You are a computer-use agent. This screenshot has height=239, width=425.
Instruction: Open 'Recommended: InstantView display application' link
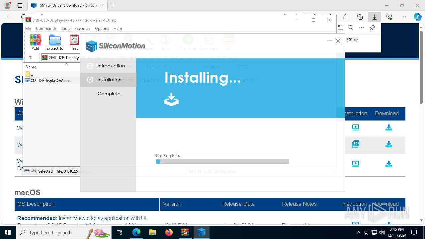(82, 218)
